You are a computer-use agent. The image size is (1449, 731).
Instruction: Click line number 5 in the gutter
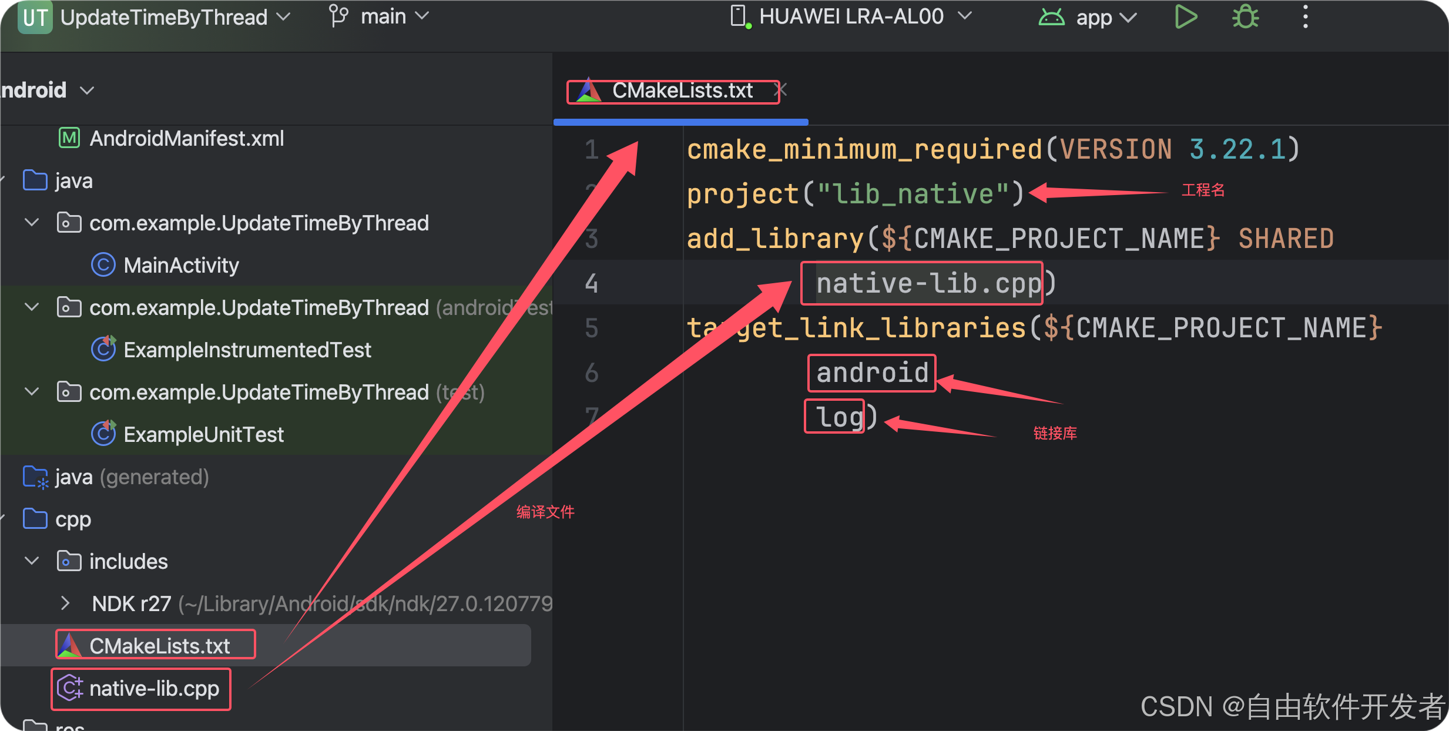[591, 328]
